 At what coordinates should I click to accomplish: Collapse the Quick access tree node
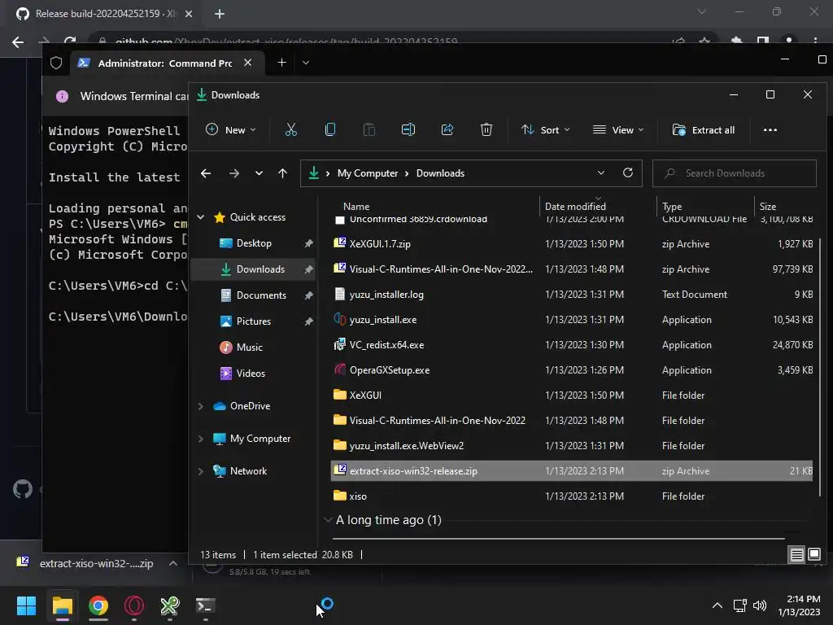pyautogui.click(x=200, y=216)
